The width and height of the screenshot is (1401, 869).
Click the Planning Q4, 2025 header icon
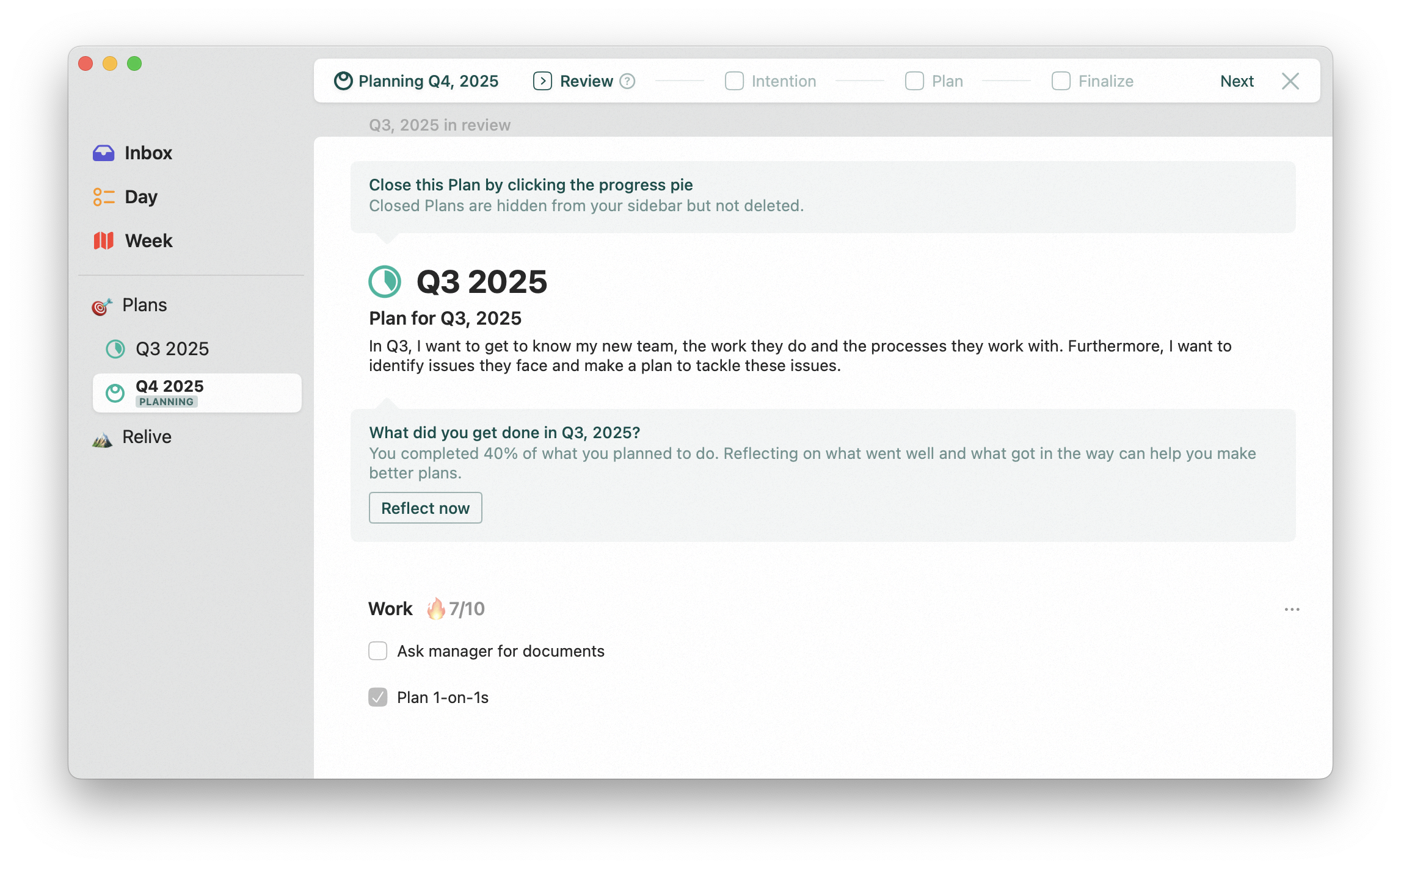[343, 81]
